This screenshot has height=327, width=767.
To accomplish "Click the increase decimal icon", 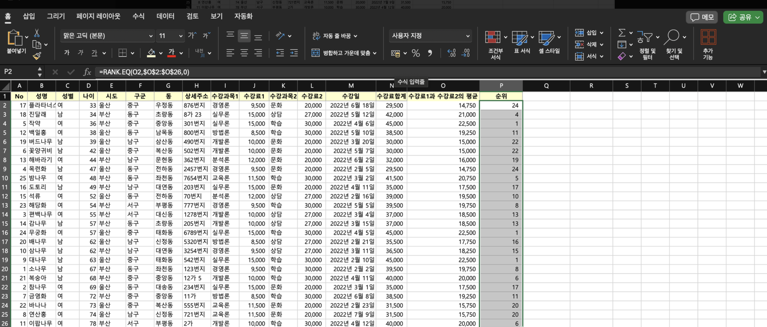I will 452,53.
